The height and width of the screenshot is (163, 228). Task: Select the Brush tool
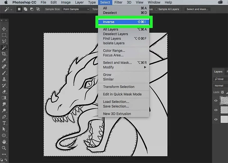tap(4, 73)
